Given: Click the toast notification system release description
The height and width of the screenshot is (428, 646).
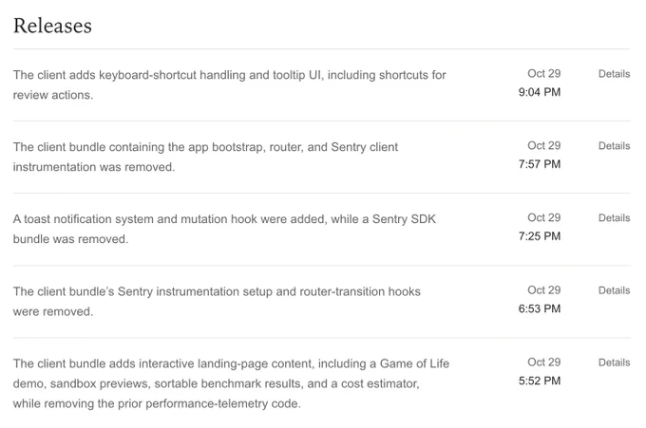Looking at the screenshot, I should [x=224, y=229].
